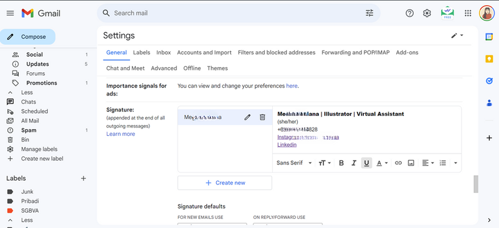Show search options in the search bar
The width and height of the screenshot is (499, 228).
tap(369, 13)
